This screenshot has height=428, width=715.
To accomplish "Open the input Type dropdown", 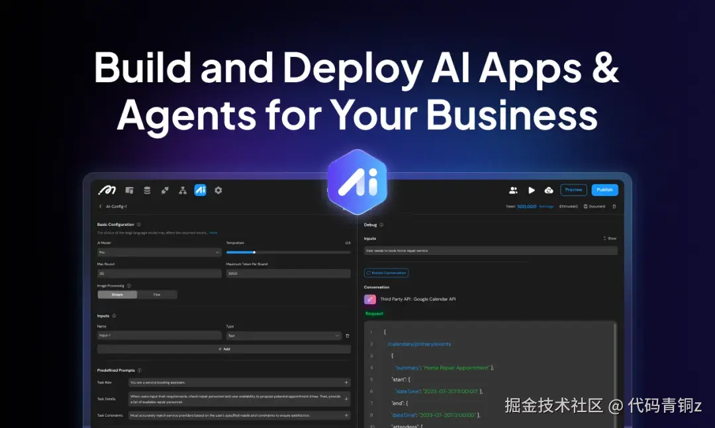I will (283, 336).
